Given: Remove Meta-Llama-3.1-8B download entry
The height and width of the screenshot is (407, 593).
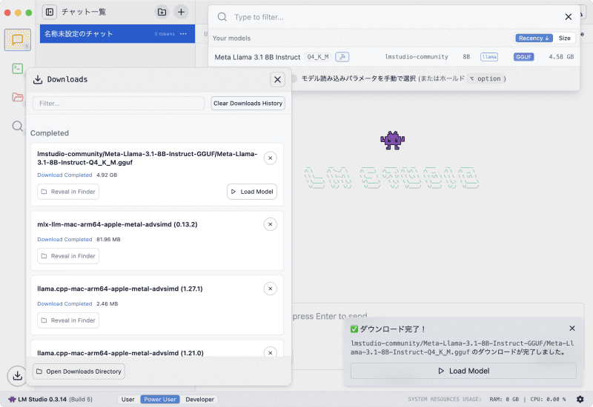Looking at the screenshot, I should tap(271, 158).
